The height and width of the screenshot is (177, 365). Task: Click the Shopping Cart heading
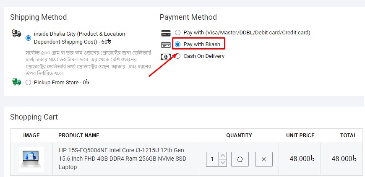34,117
